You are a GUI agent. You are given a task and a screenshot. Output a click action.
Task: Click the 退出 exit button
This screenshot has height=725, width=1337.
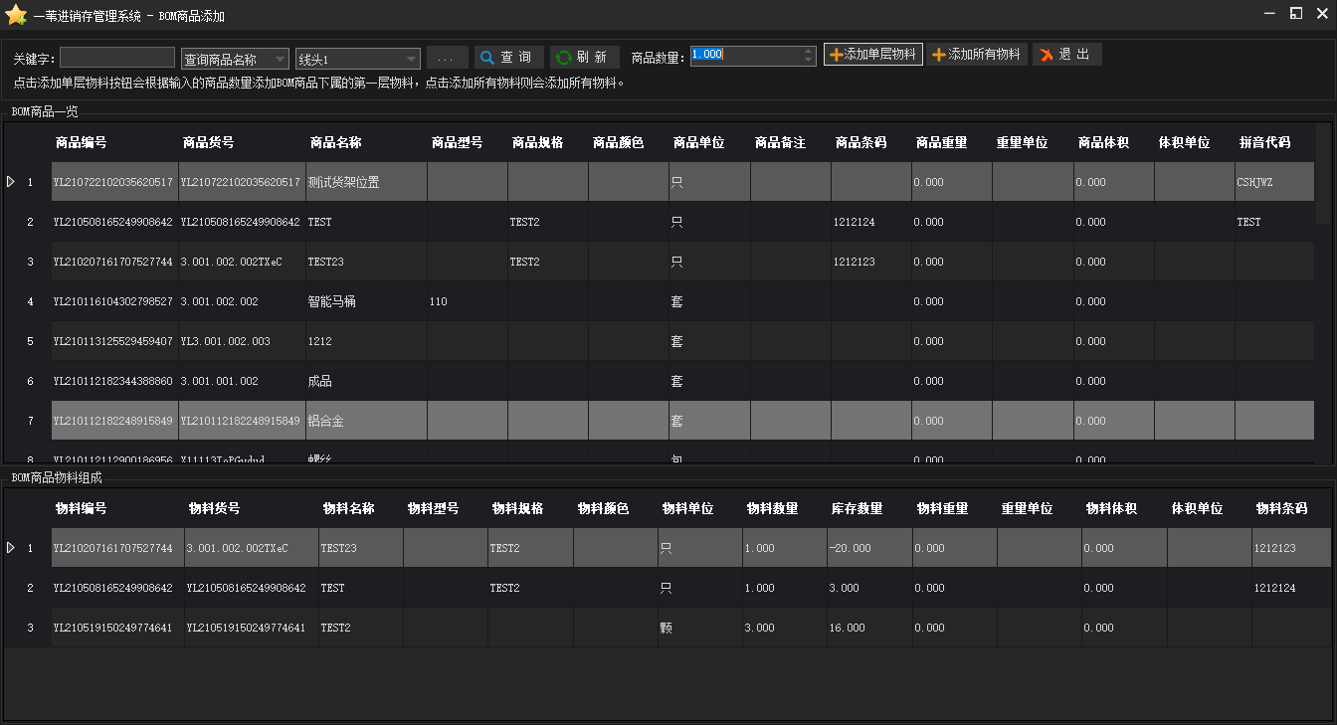coord(1067,55)
